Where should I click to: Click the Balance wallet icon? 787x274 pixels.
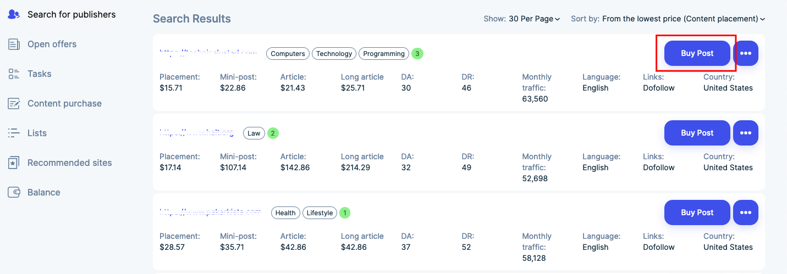pyautogui.click(x=14, y=192)
